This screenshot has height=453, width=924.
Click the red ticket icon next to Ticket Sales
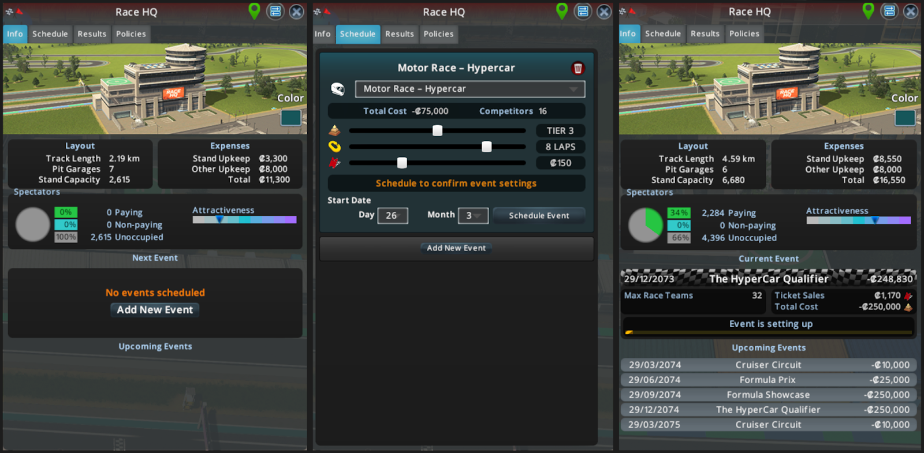click(x=908, y=295)
